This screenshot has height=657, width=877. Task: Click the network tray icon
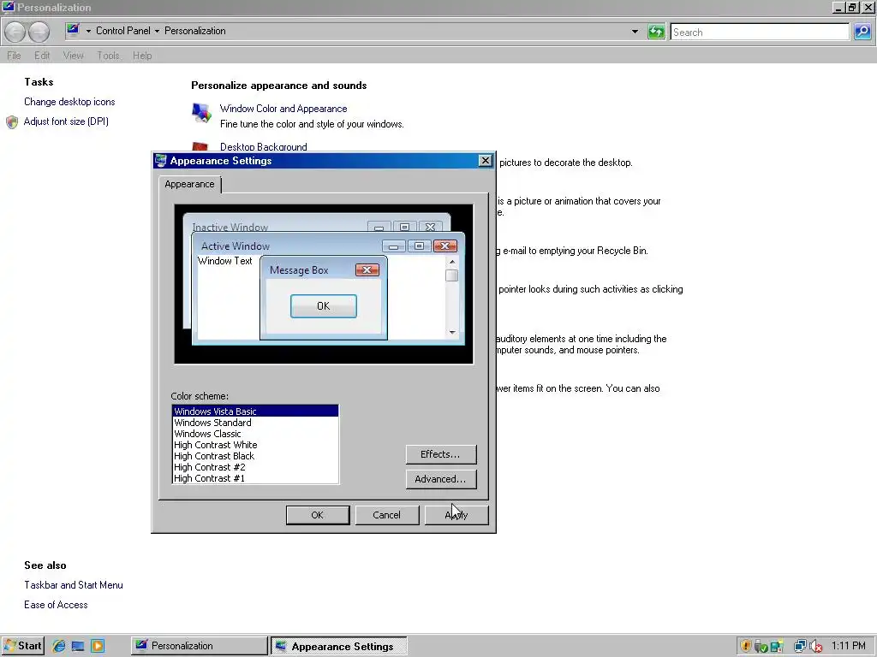(x=800, y=646)
